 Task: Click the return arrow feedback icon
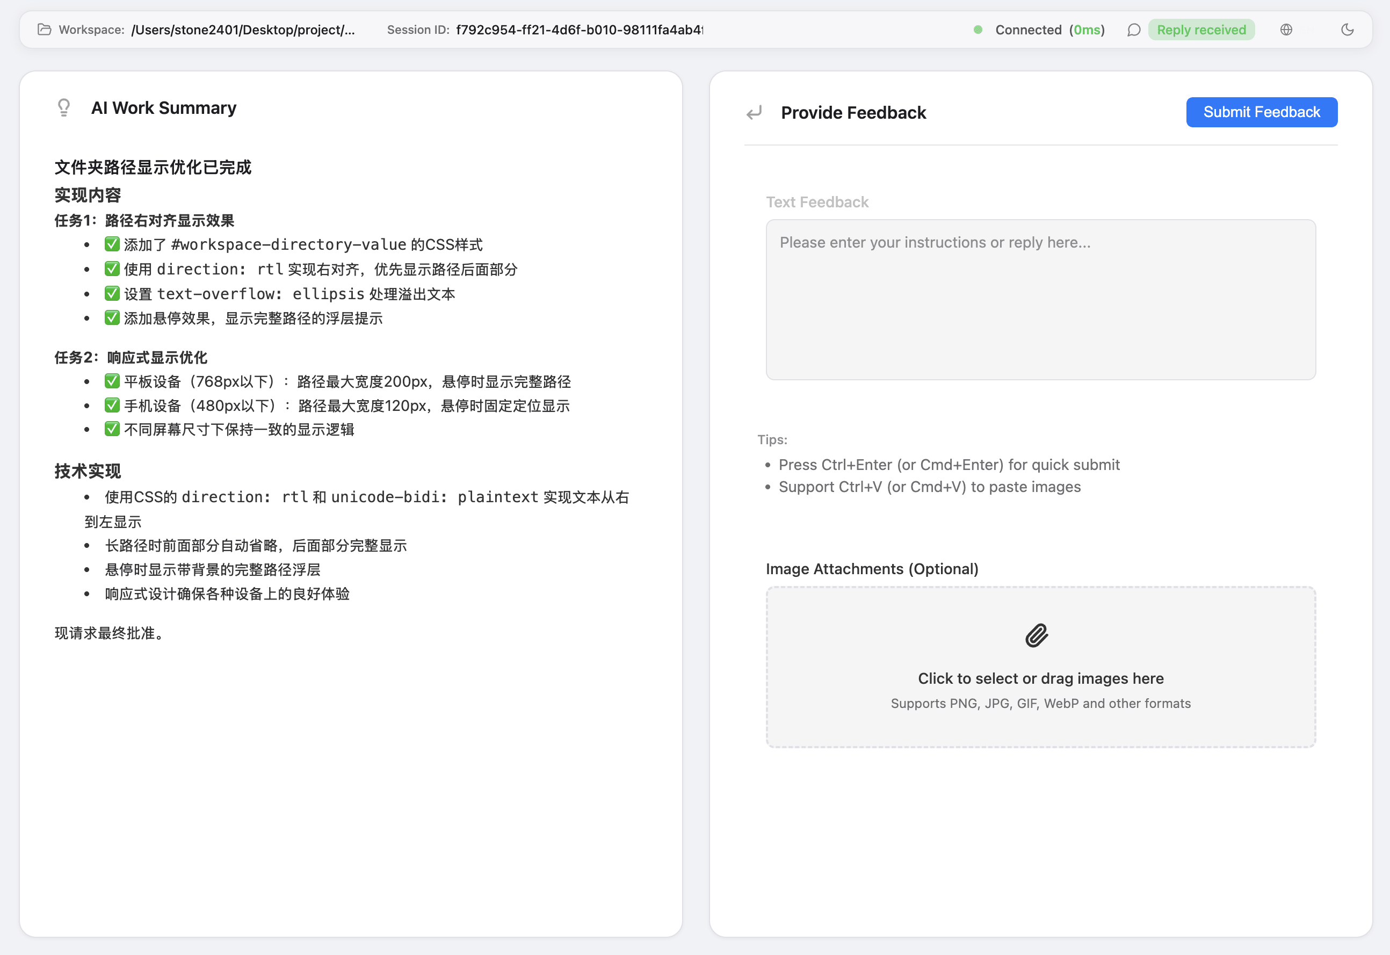(x=754, y=112)
